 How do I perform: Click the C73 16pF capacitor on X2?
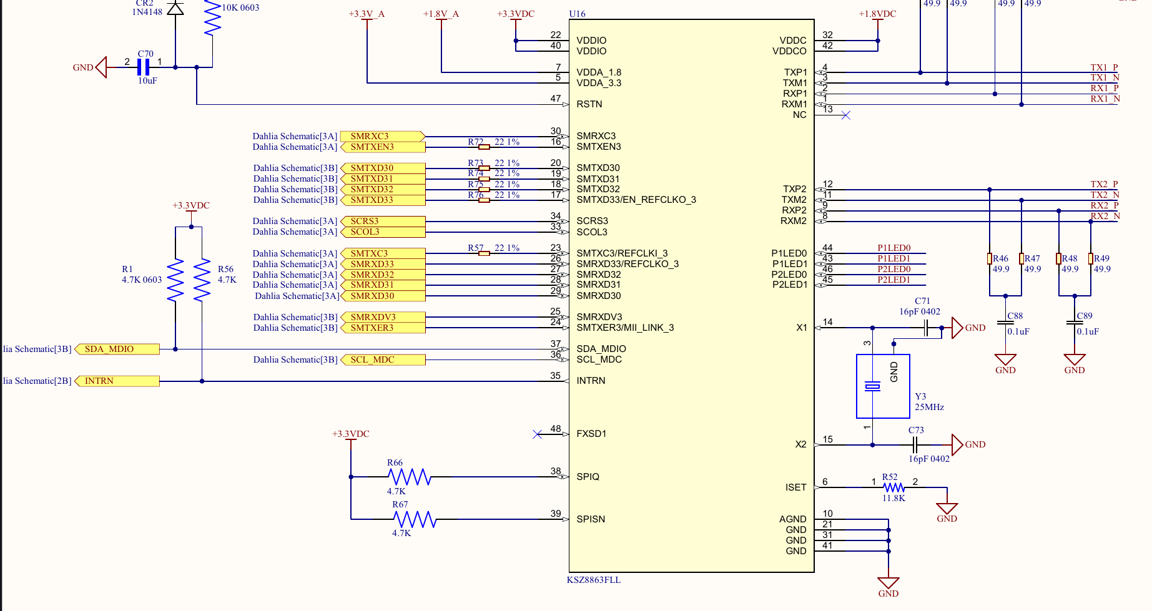point(915,444)
